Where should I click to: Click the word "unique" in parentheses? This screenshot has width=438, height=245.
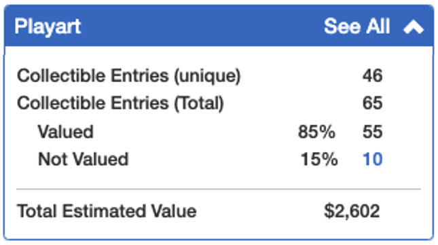207,76
